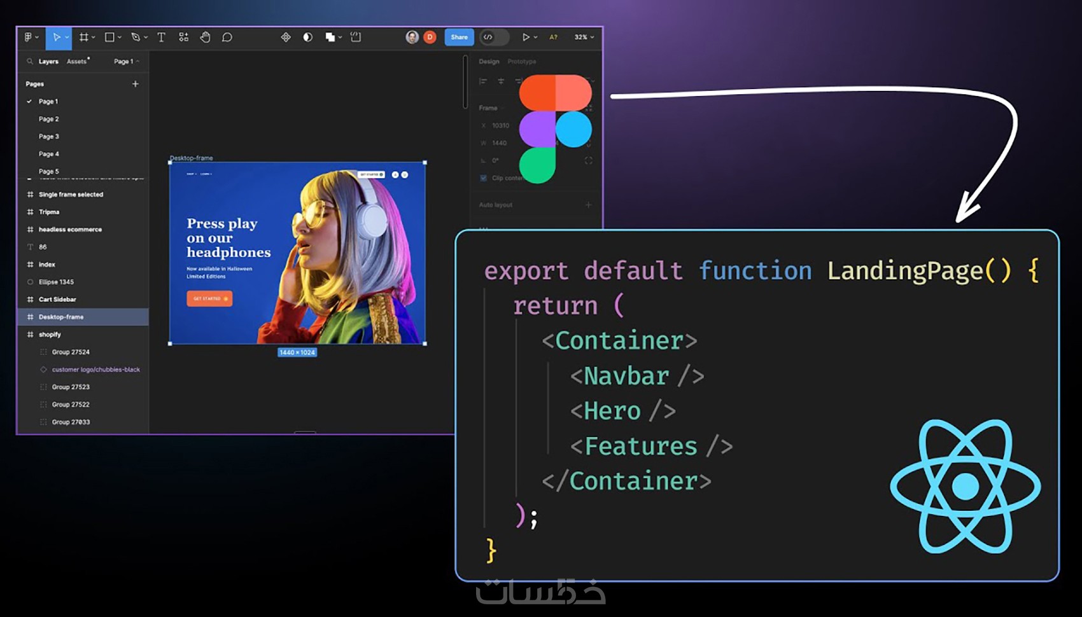
Task: Click the Boolean operations icon
Action: pyautogui.click(x=330, y=38)
